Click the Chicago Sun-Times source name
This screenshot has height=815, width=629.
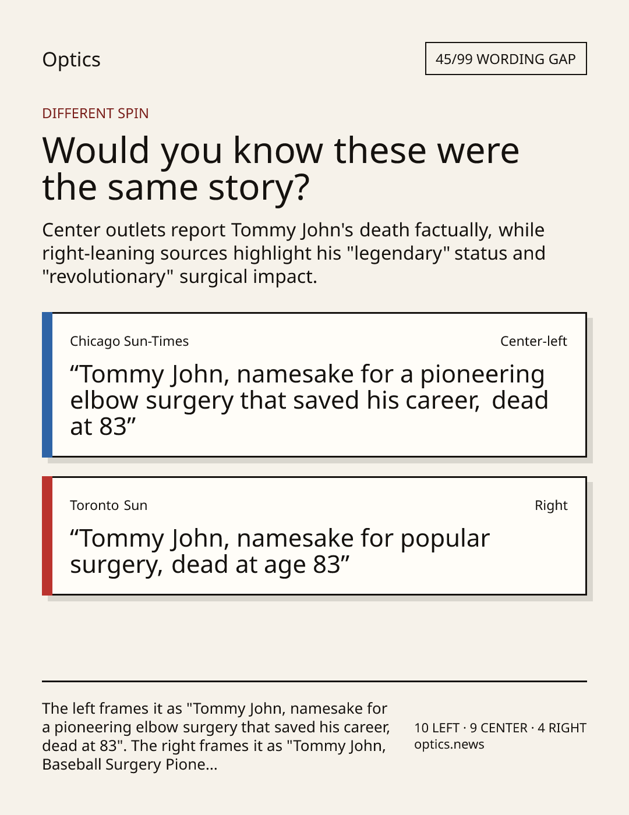pos(129,341)
